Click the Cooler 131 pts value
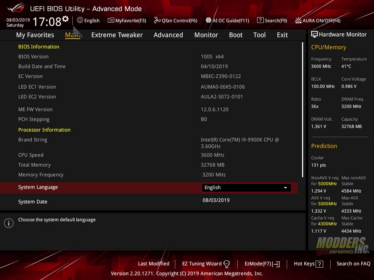Image resolution: width=374 pixels, height=280 pixels. pyautogui.click(x=318, y=165)
